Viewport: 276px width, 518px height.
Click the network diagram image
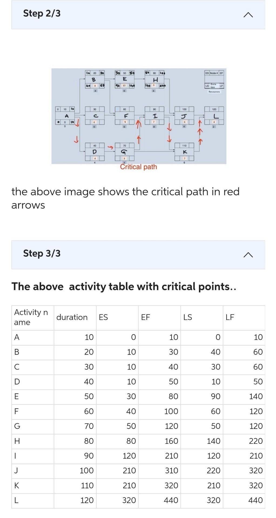tap(138, 116)
